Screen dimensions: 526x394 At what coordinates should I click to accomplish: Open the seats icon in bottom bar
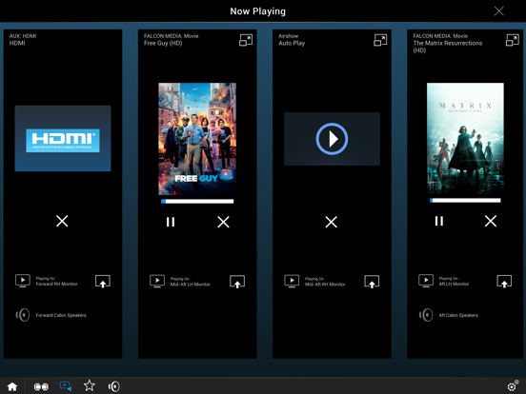[41, 386]
